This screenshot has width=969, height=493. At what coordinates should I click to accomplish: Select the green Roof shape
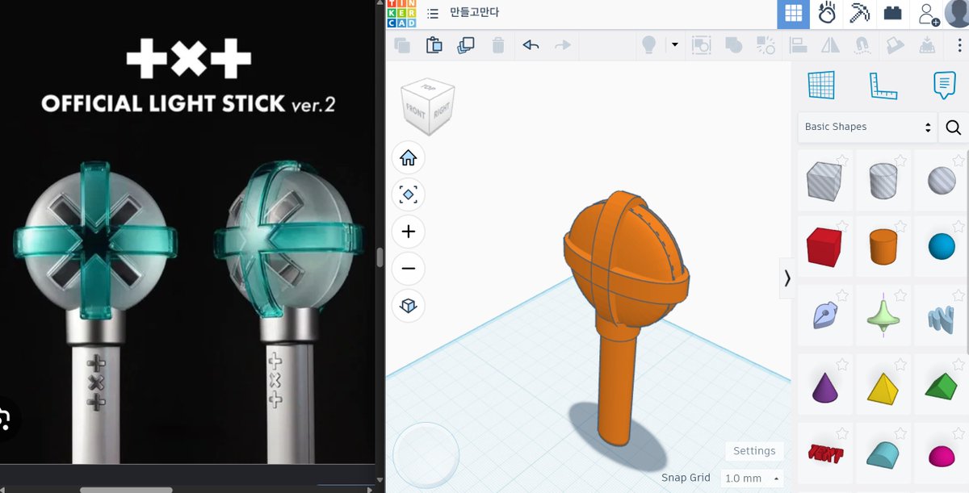coord(942,386)
